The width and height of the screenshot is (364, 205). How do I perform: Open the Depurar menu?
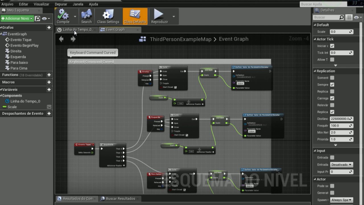(x=61, y=4)
